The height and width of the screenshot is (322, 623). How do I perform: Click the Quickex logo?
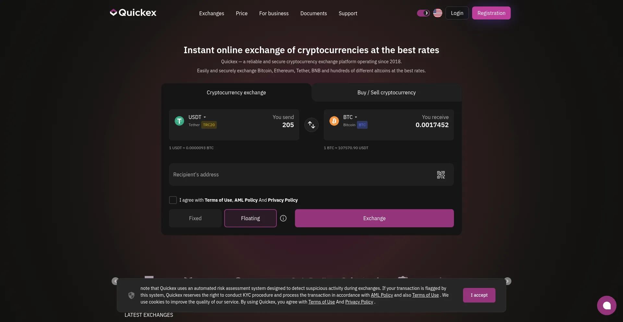pyautogui.click(x=133, y=13)
